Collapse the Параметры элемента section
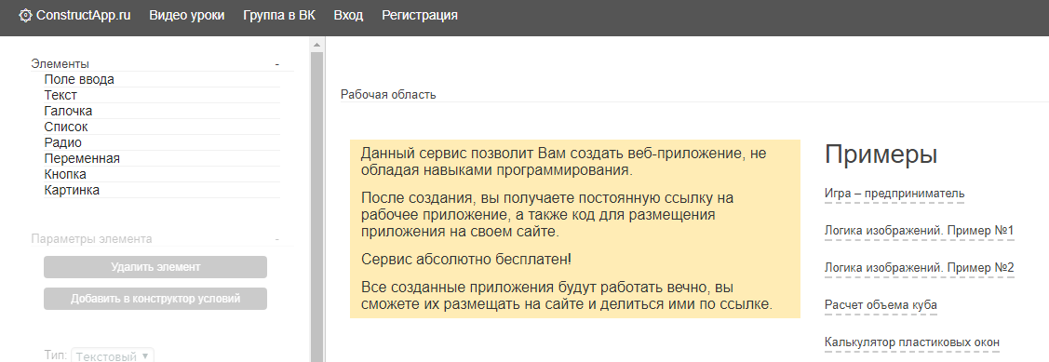Image resolution: width=1049 pixels, height=362 pixels. coord(277,239)
